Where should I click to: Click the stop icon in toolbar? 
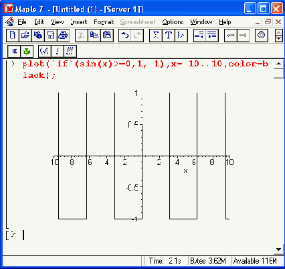click(262, 36)
